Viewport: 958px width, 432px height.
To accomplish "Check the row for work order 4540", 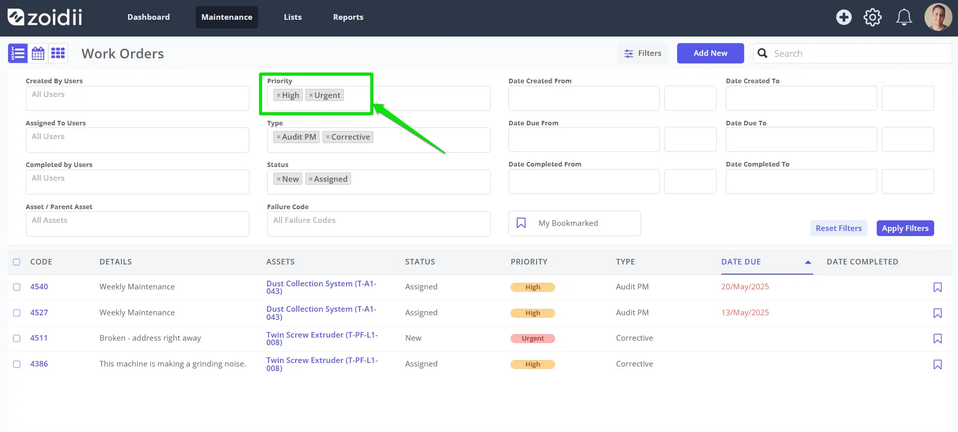I will [x=17, y=287].
